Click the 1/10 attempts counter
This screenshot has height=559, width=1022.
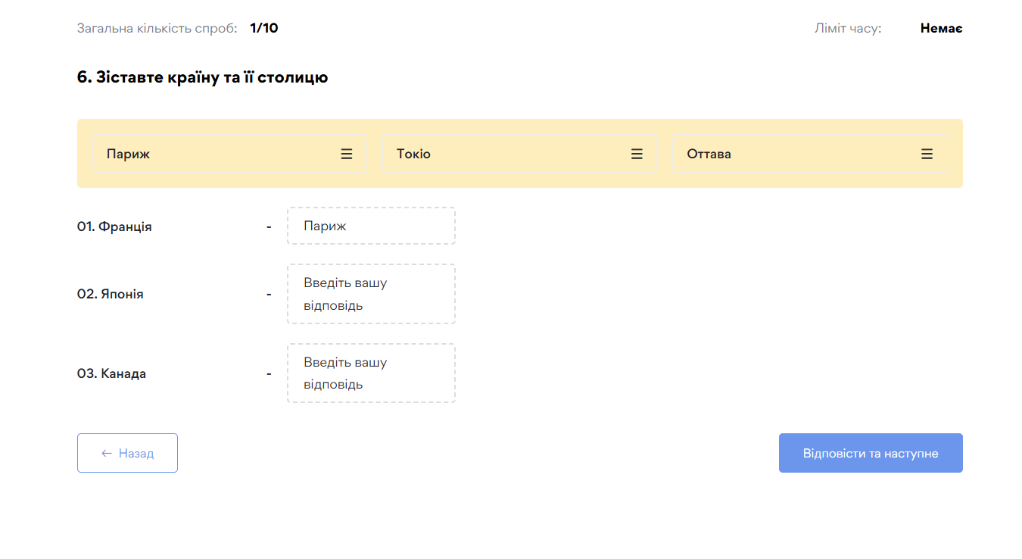coord(264,29)
